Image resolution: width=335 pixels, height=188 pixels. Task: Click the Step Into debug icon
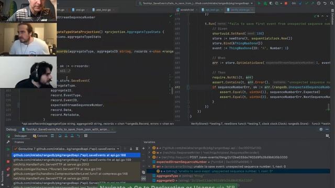(x=66, y=136)
